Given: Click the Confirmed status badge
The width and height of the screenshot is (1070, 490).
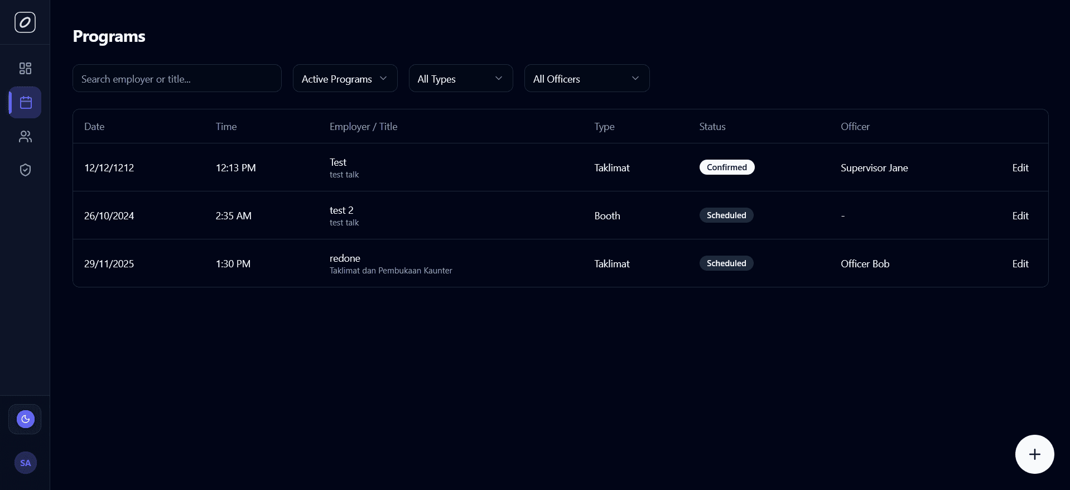Looking at the screenshot, I should pos(726,167).
